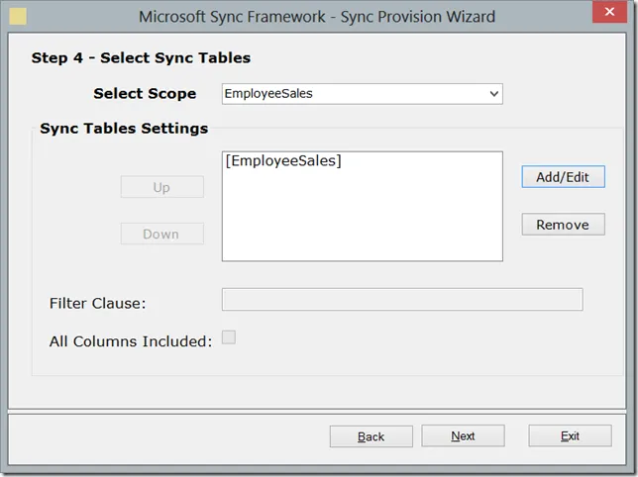638x477 pixels.
Task: Click the window title bar text
Action: pyautogui.click(x=317, y=16)
